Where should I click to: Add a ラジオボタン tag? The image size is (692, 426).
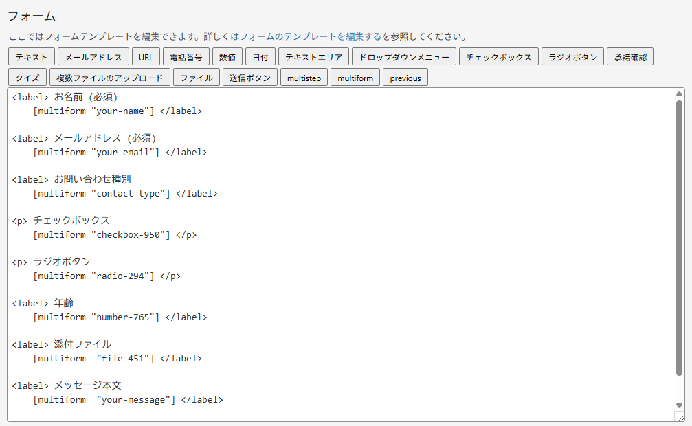tap(572, 57)
